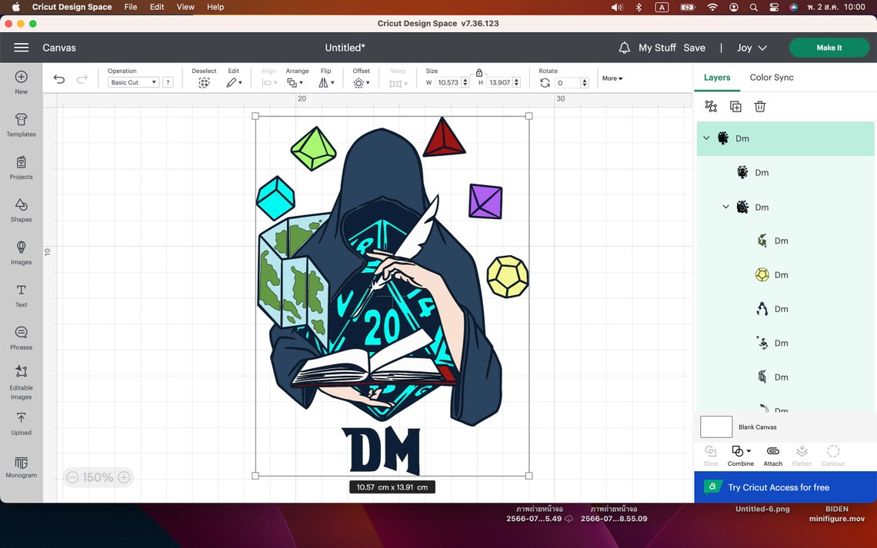
Task: Delete the selected layer using the trash icon
Action: tap(760, 106)
